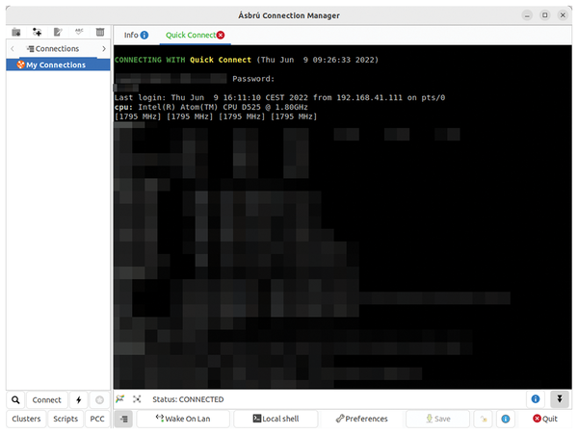Select My Connections tree item
Viewport: 578px width, 434px height.
click(x=58, y=64)
